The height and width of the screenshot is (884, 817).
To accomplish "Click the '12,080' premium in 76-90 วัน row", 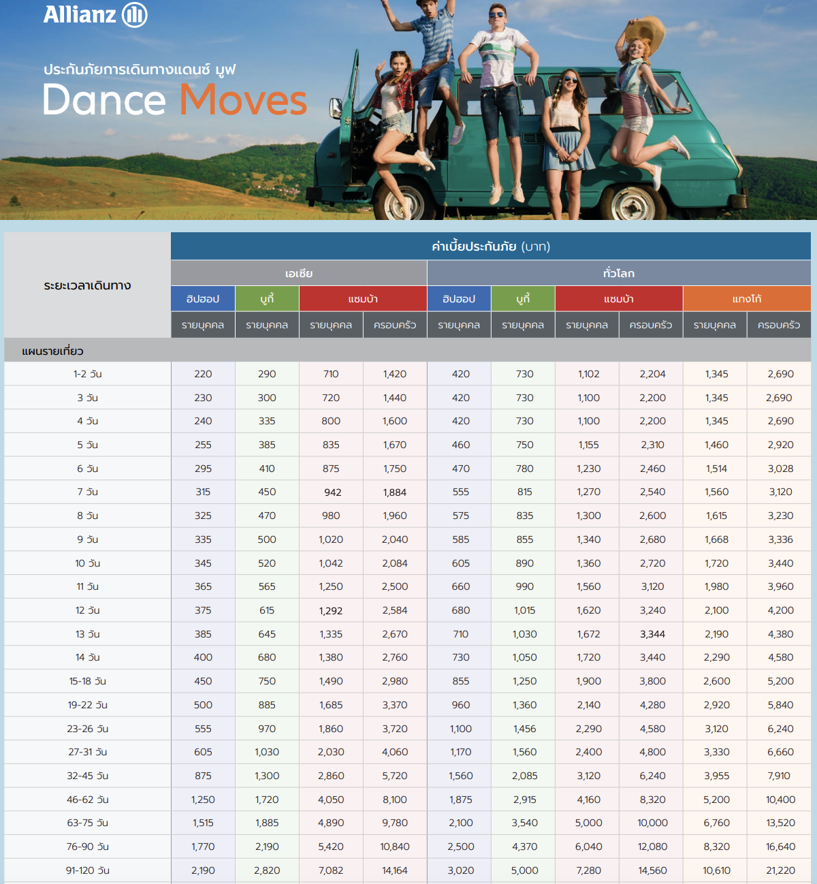I will coord(653,847).
